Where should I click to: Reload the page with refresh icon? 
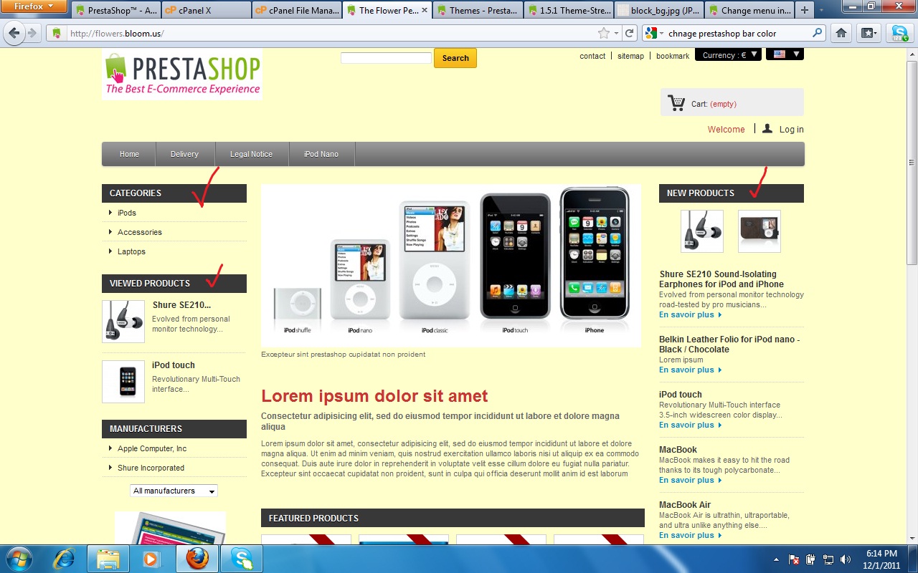pyautogui.click(x=629, y=33)
